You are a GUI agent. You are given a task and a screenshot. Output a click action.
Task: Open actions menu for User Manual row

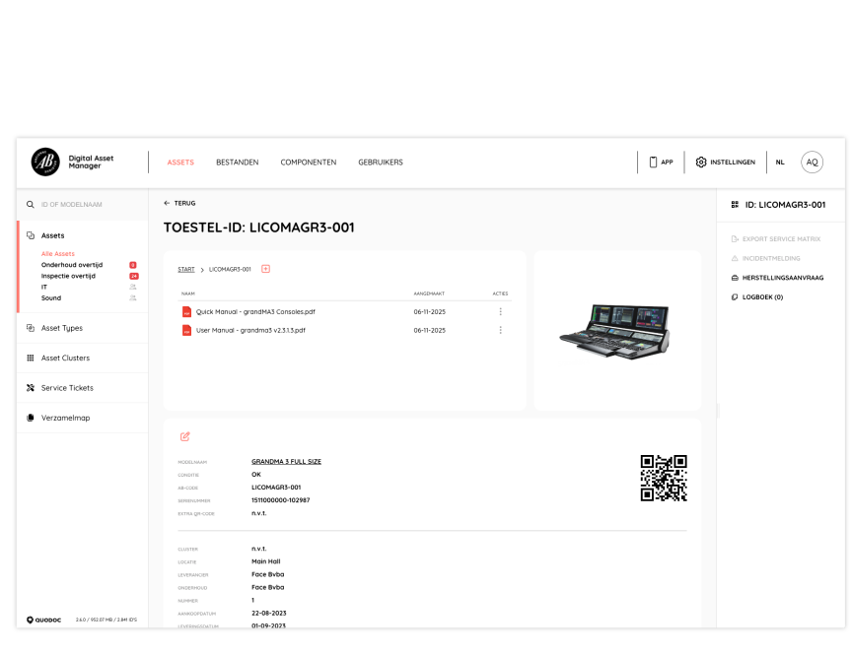coord(500,330)
